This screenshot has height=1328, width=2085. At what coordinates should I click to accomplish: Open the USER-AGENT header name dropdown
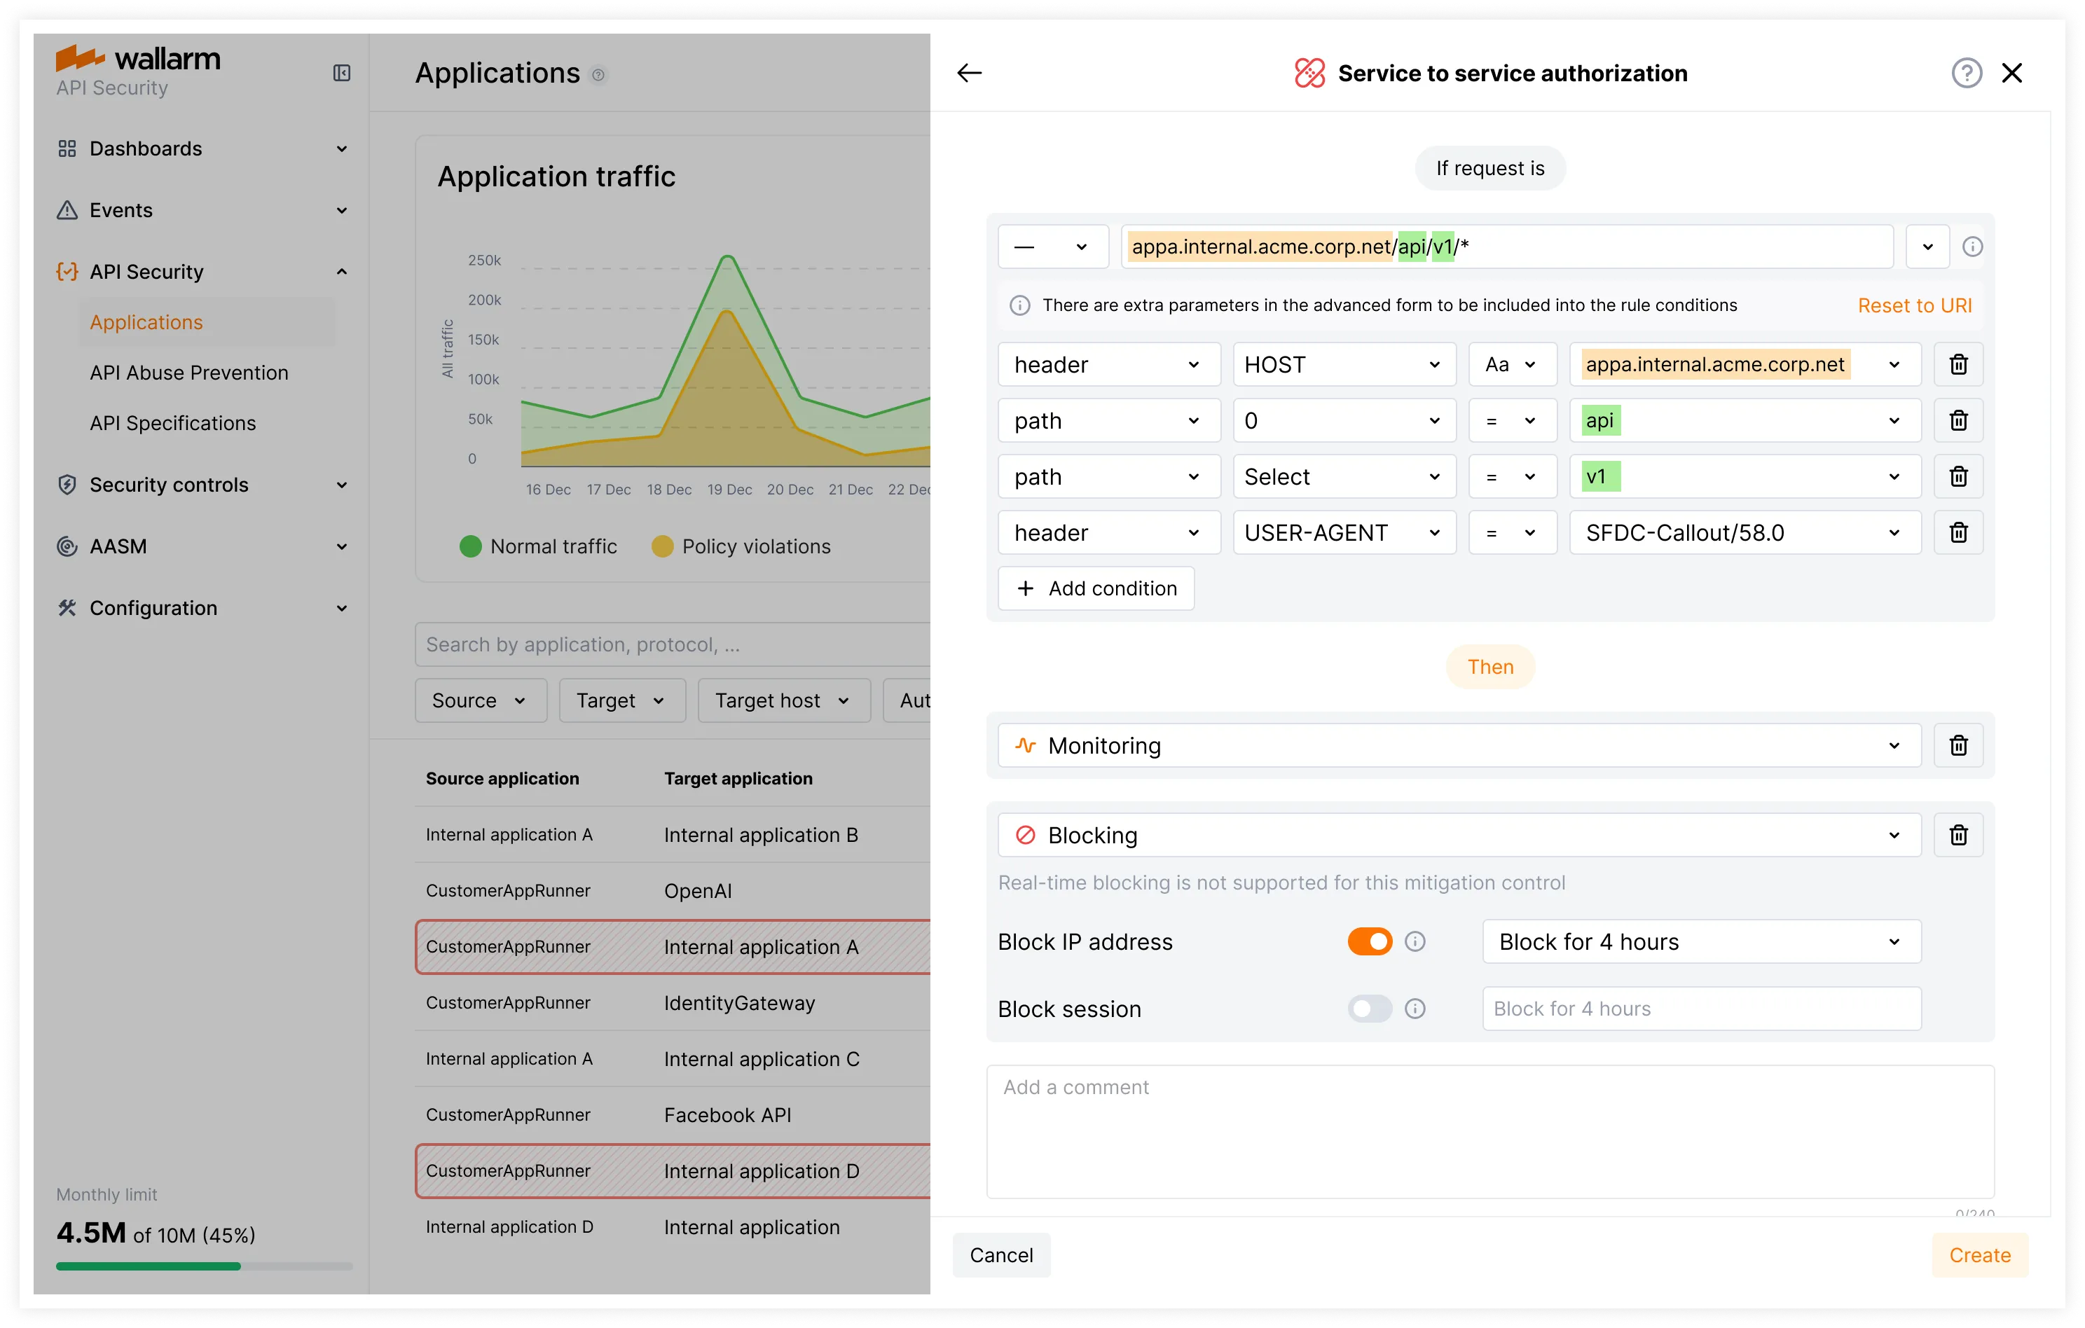tap(1344, 532)
